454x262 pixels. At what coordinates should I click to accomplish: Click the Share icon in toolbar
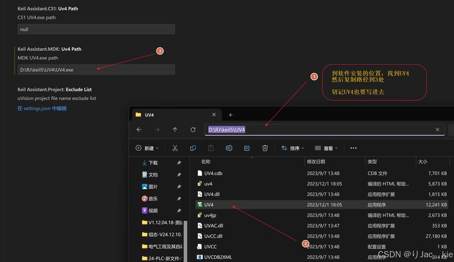pos(247,148)
